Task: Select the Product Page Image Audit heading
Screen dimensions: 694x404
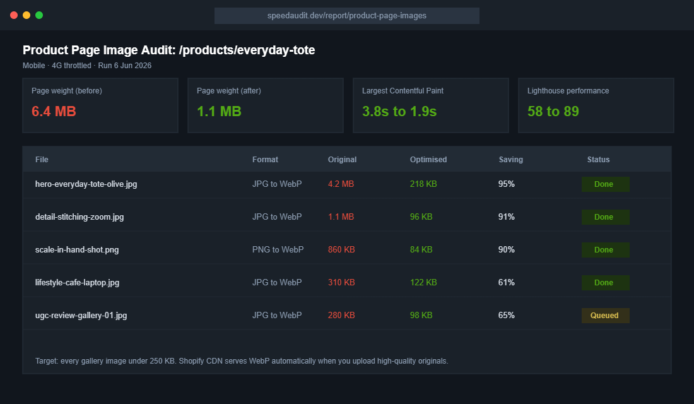Action: [168, 50]
